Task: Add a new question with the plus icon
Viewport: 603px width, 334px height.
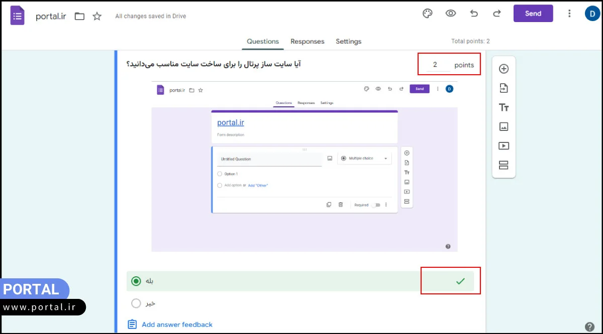Action: (x=504, y=69)
